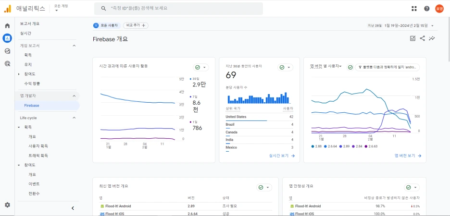
Task: Open the Explore icon in left rail
Action: point(8,51)
